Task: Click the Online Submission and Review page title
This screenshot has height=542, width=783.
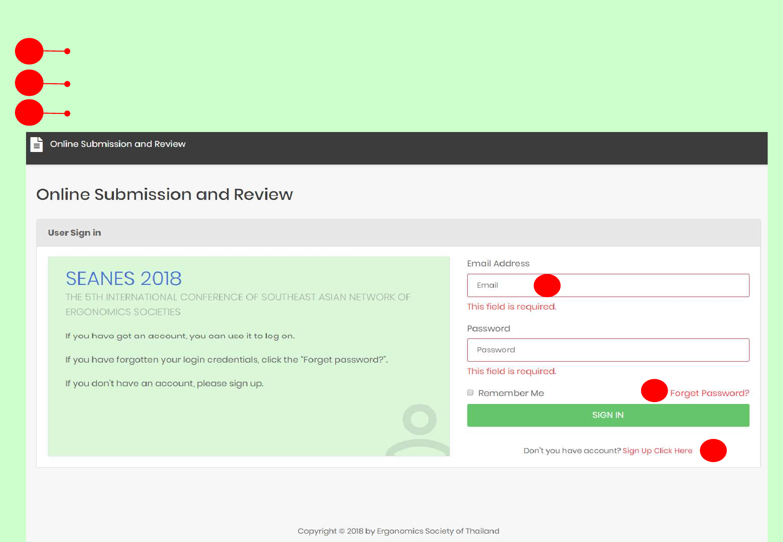Action: tap(165, 194)
